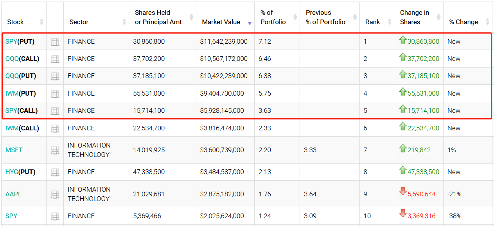This screenshot has height=226, width=494.
Task: Click the grid icon in SPY(PUT) row
Action: (55, 42)
